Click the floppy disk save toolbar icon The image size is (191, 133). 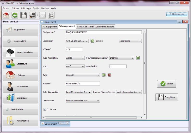(x=24, y=15)
